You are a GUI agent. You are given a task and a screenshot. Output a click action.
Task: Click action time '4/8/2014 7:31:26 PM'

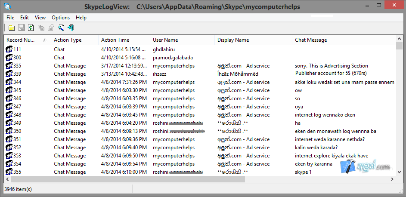coord(124,82)
